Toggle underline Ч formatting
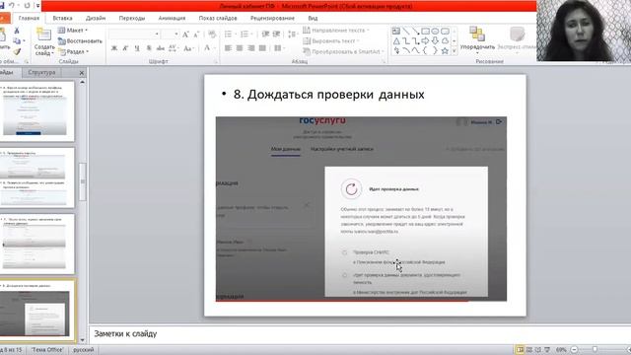Viewport: 631px width, 355px height. tap(137, 48)
